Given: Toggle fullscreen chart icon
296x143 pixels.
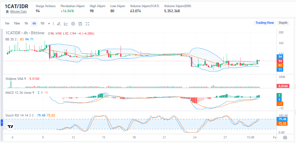Looking at the screenshot, I should pos(88,24).
